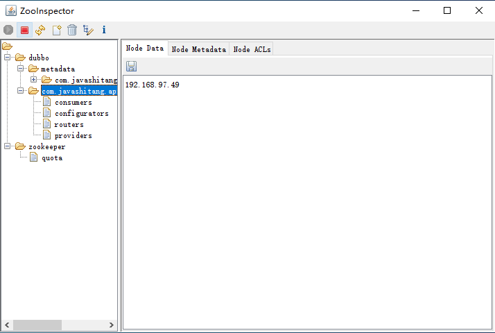Select the providers node
Viewport: 495px width, 333px height.
coord(73,135)
